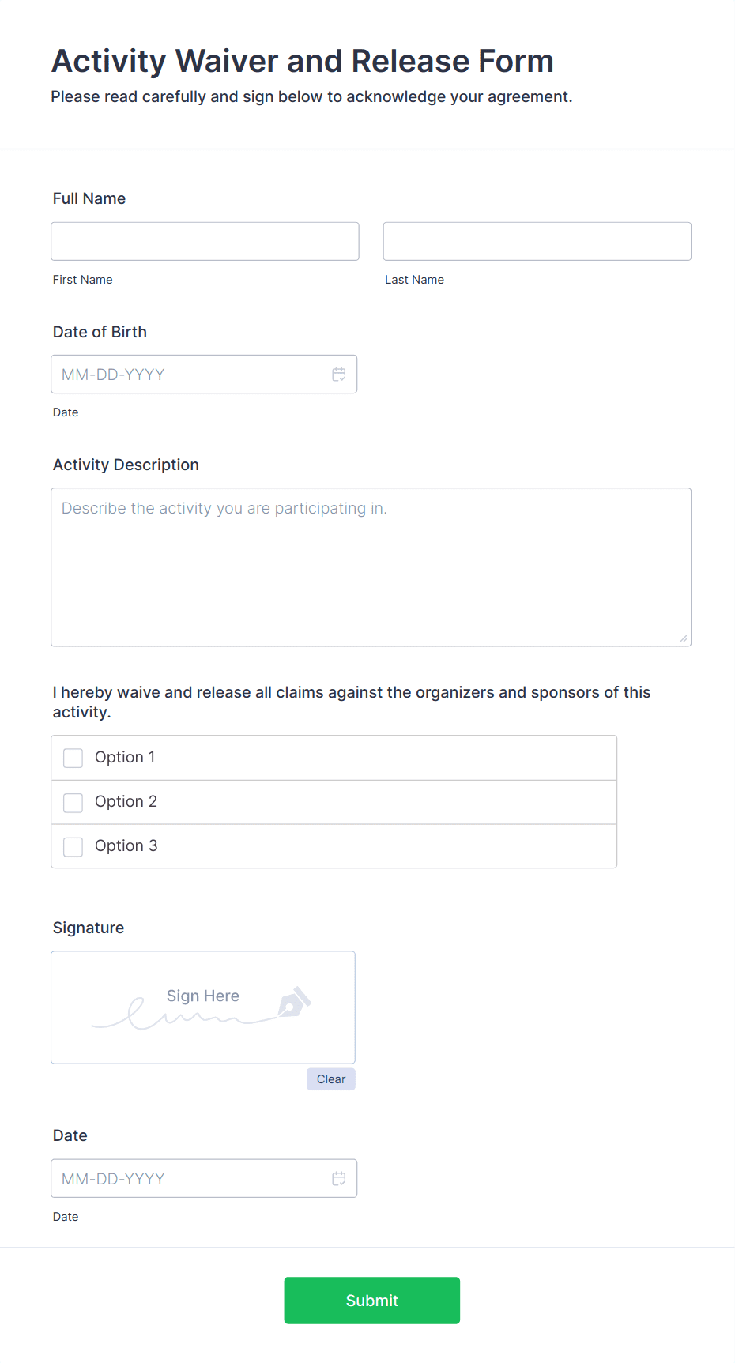Viewport: 735px width, 1363px height.
Task: Click the Activity Description resize handle
Action: 684,638
